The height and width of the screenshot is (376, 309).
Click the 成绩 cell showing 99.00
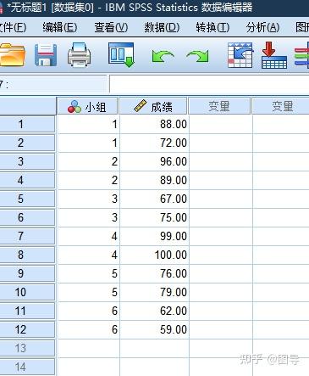pyautogui.click(x=154, y=236)
